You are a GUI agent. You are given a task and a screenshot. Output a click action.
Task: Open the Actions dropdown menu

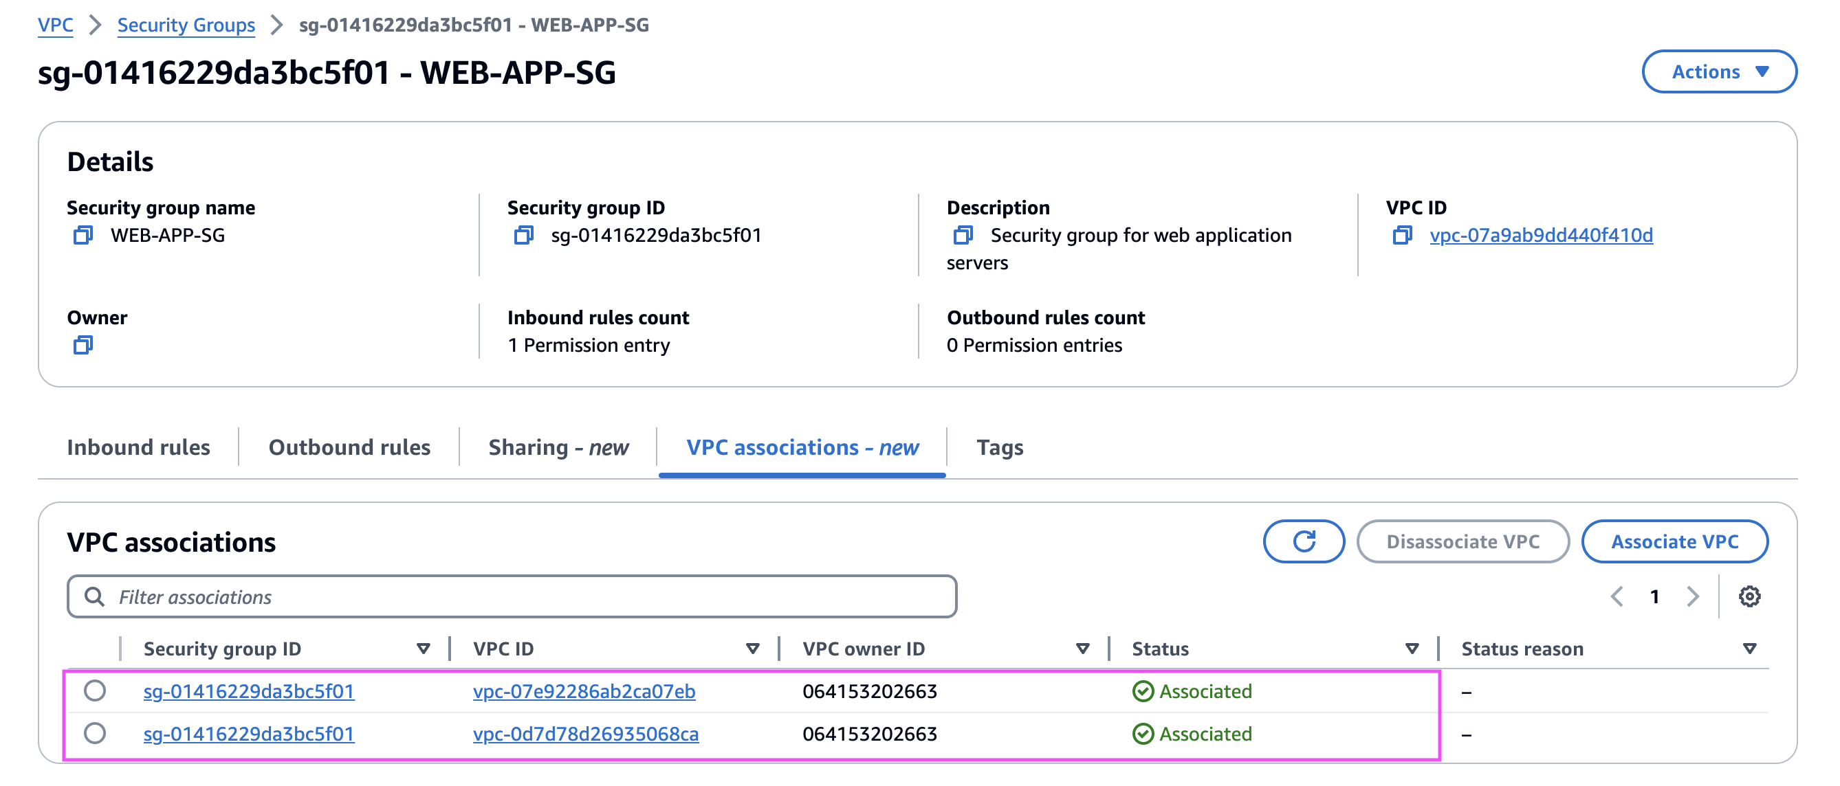[1718, 71]
